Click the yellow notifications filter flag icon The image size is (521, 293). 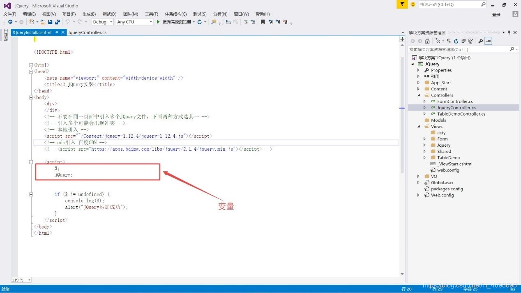[x=402, y=4]
